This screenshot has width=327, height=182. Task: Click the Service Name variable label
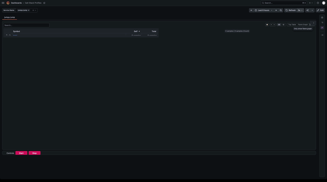pyautogui.click(x=9, y=10)
